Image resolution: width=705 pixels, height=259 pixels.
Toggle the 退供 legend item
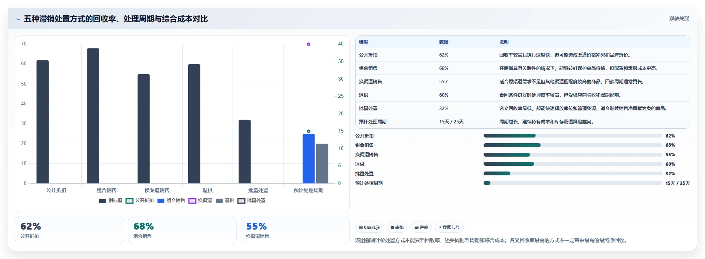pyautogui.click(x=225, y=201)
